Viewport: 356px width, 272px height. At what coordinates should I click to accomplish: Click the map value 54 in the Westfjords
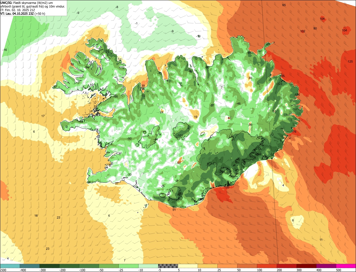tap(87, 67)
